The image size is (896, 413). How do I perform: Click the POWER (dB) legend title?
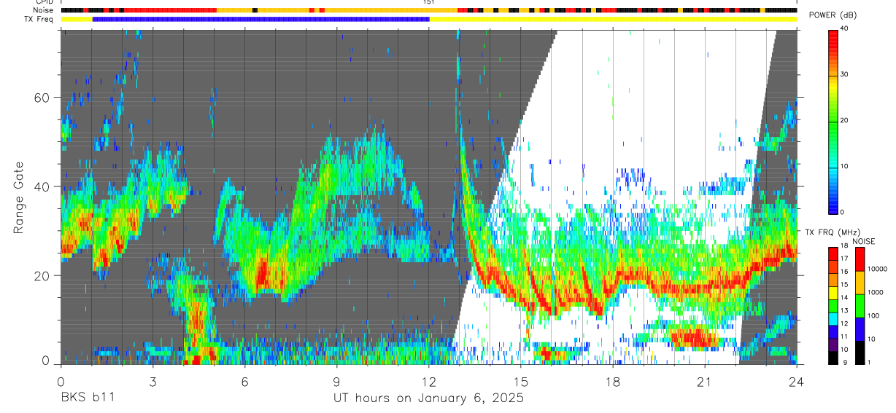pos(833,16)
